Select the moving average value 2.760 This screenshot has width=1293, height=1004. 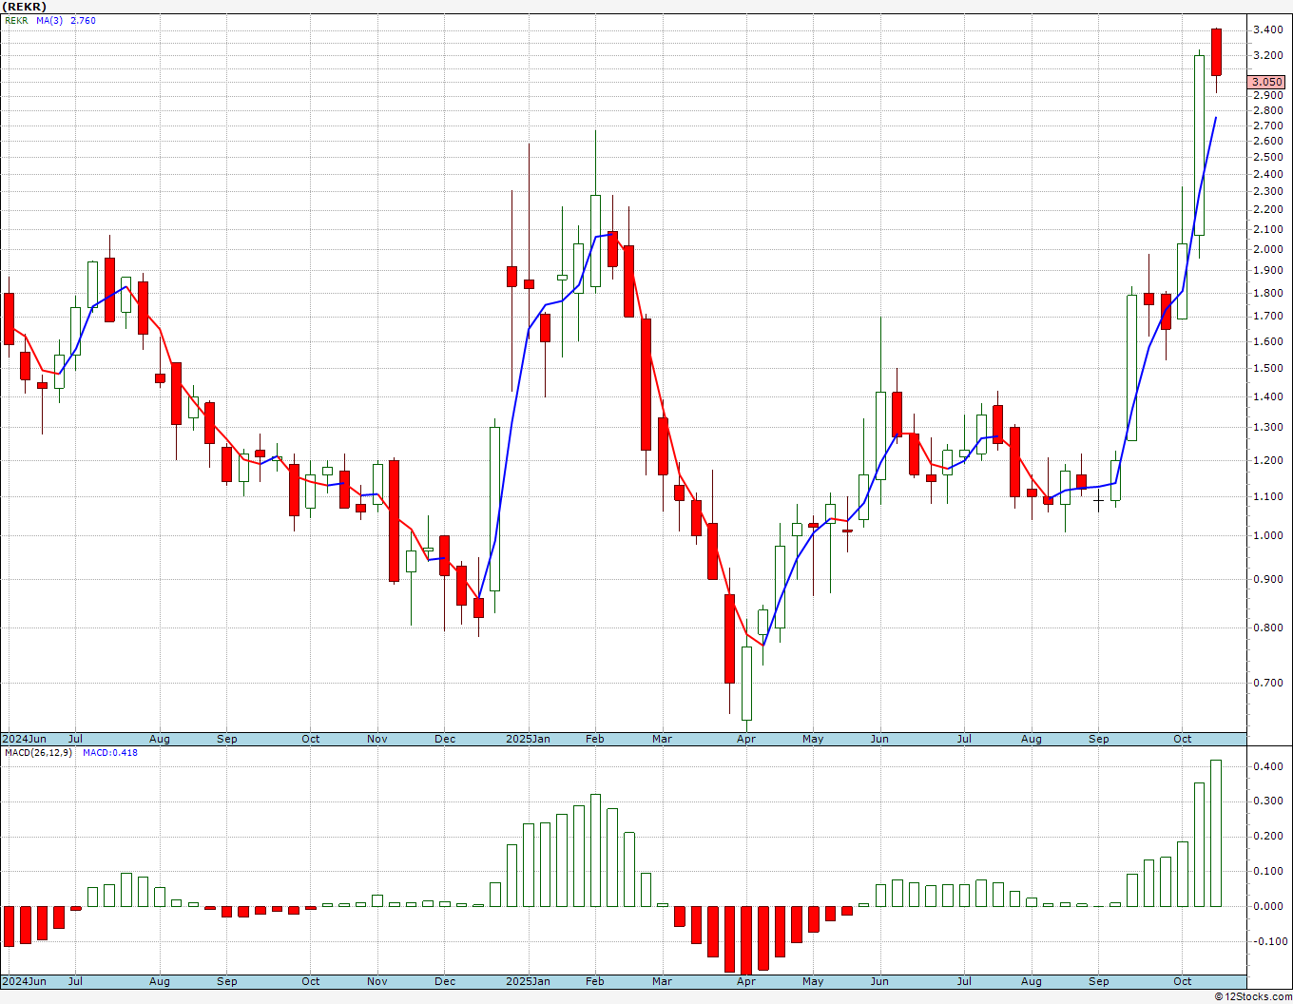click(x=84, y=20)
